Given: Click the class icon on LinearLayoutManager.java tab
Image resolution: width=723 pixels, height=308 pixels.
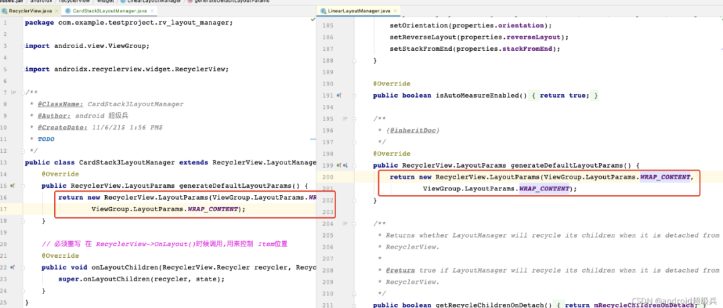Looking at the screenshot, I should point(324,10).
